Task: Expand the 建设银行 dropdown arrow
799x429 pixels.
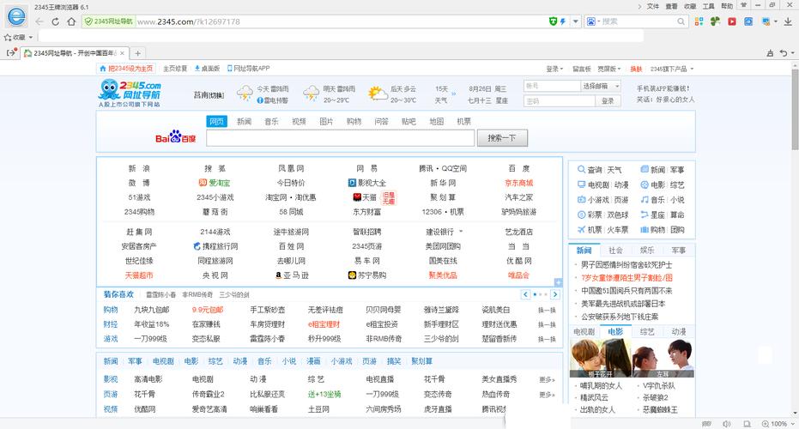Action: click(461, 232)
